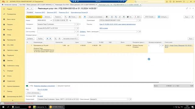Click Провести и закрыть button
This screenshot has width=195, height=109.
coord(34,17)
